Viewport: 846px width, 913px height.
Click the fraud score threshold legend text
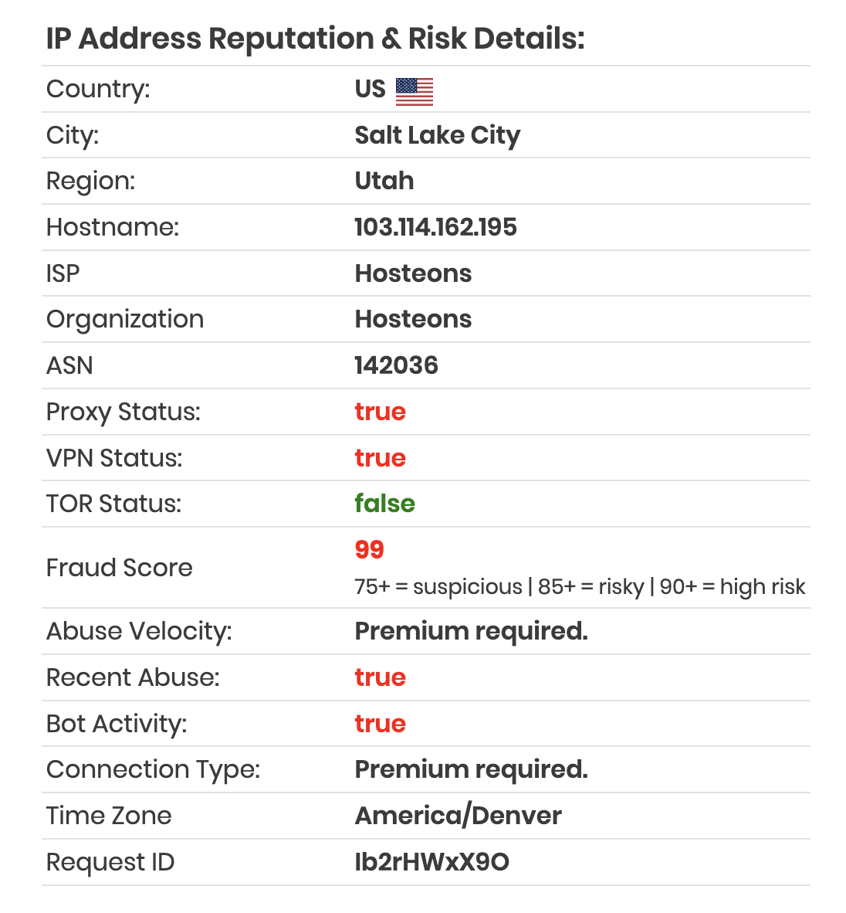[x=580, y=587]
